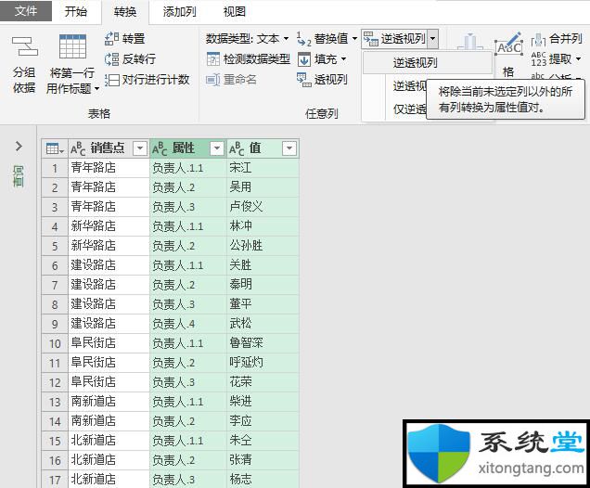The height and width of the screenshot is (488, 590).
Task: Open the 属性 column filter dropdown
Action: pos(217,148)
